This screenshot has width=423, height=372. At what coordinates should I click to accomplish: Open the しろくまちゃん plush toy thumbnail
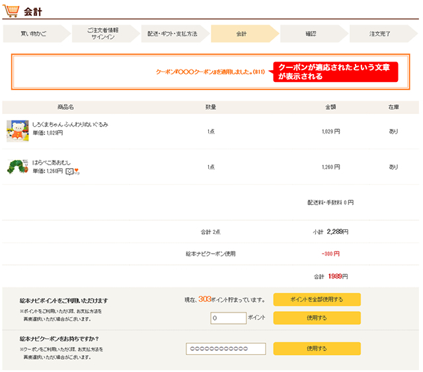pos(17,131)
